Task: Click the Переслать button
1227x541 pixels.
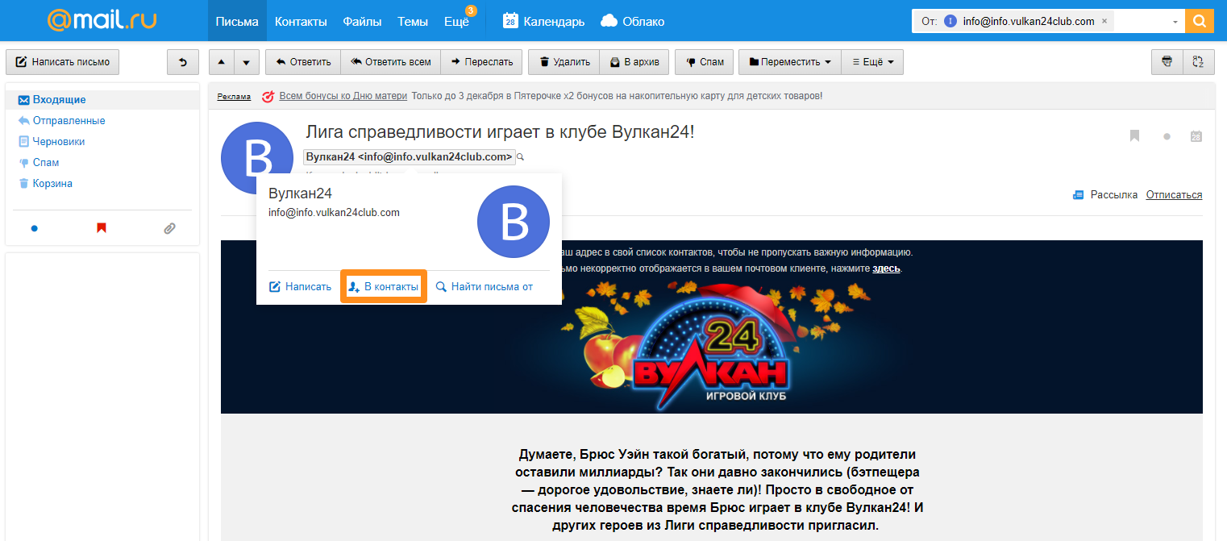Action: pos(482,62)
